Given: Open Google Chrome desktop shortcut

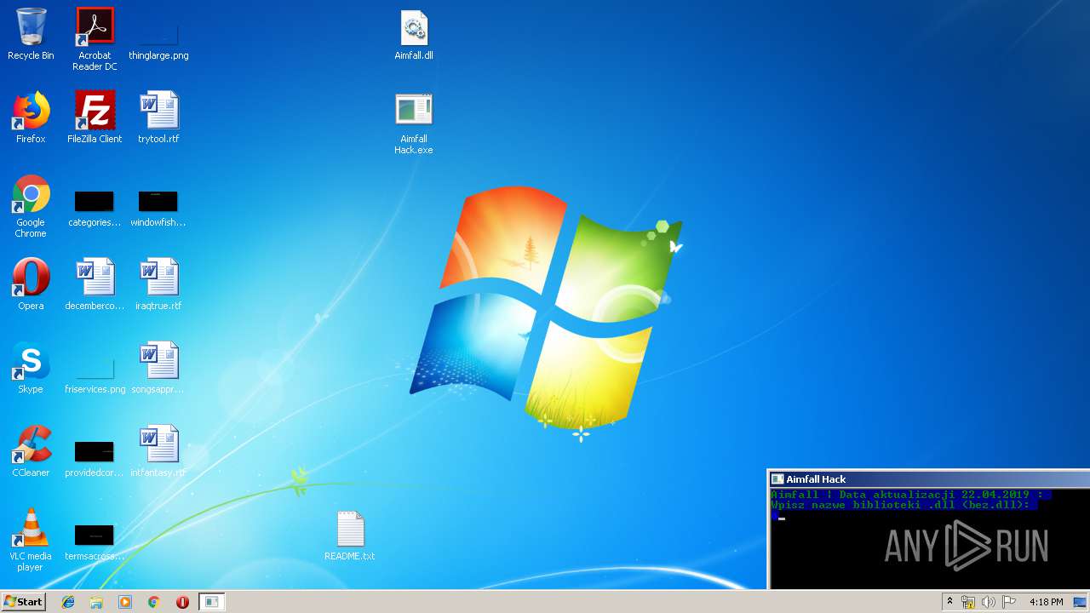Looking at the screenshot, I should coord(31,207).
